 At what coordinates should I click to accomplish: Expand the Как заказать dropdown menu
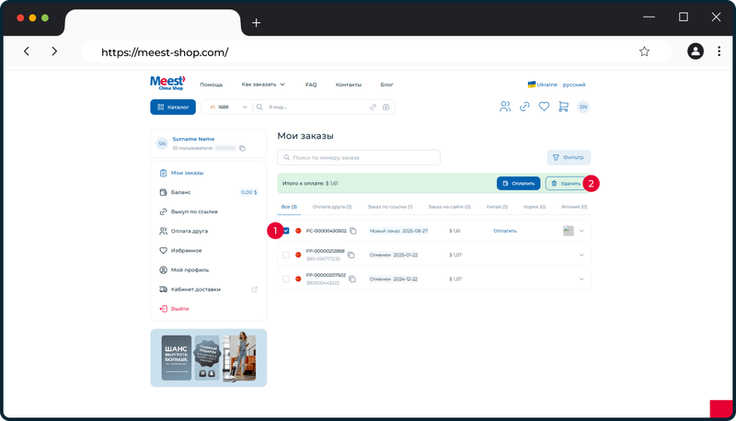click(x=263, y=85)
